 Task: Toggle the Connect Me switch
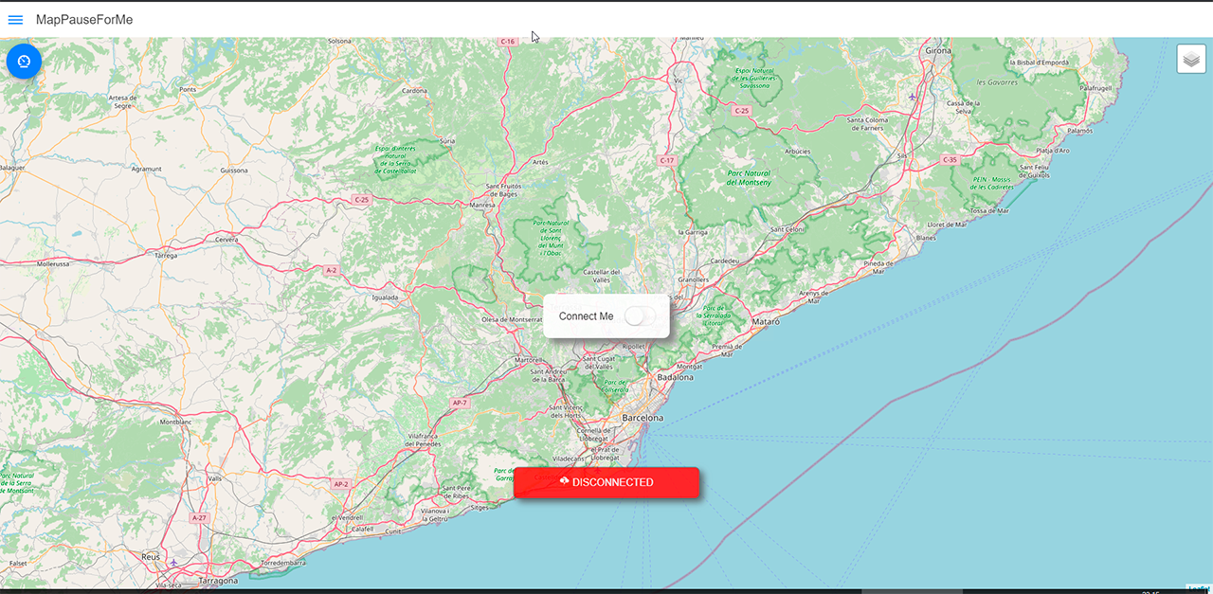640,316
